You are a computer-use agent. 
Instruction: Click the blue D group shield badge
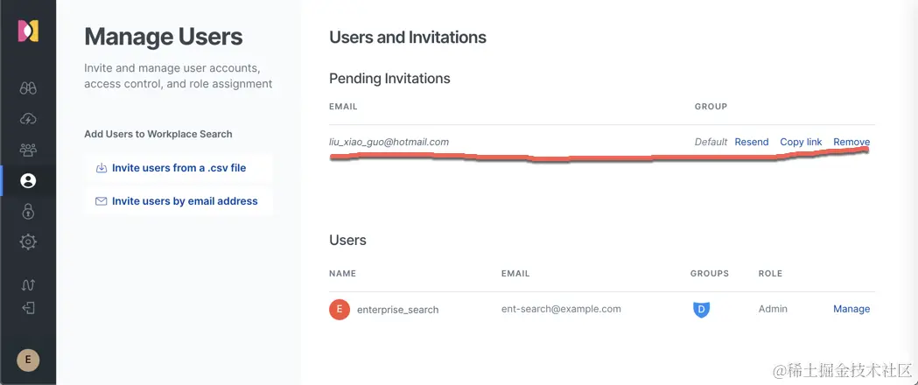[700, 309]
